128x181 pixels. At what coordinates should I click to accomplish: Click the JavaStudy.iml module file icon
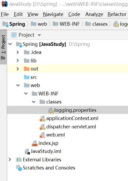click(27, 151)
